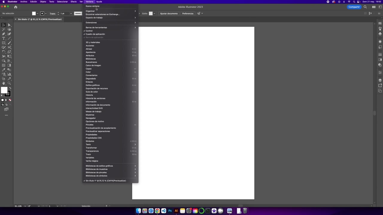
Task: Open the Objeto menu
Action: pyautogui.click(x=43, y=1)
